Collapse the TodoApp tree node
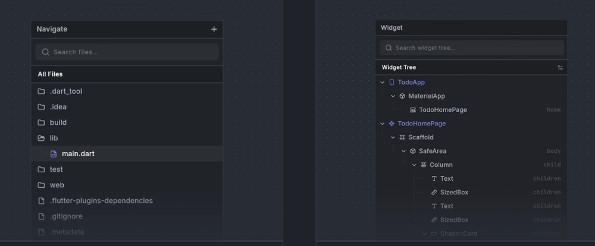Image resolution: width=595 pixels, height=246 pixels. coord(382,82)
